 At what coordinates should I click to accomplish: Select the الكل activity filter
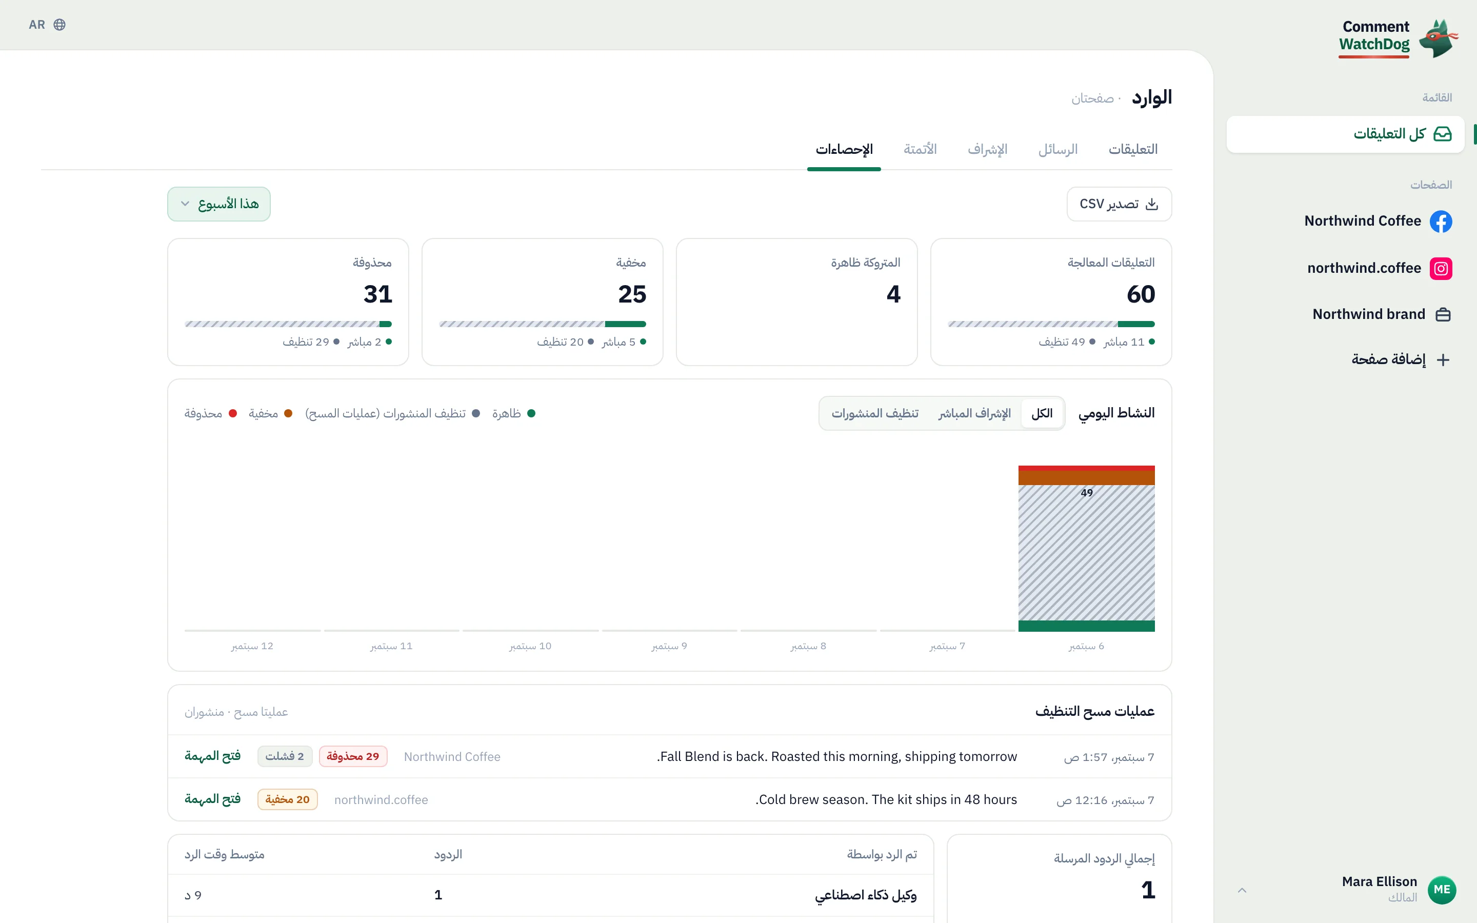(x=1042, y=413)
